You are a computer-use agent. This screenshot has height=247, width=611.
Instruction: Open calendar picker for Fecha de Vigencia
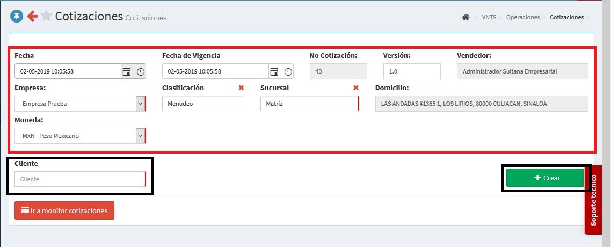click(274, 71)
